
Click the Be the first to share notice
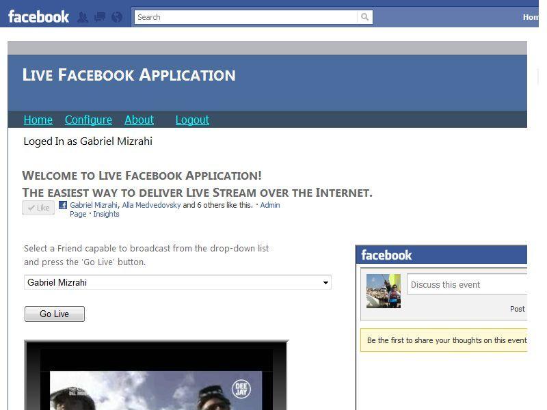444,340
